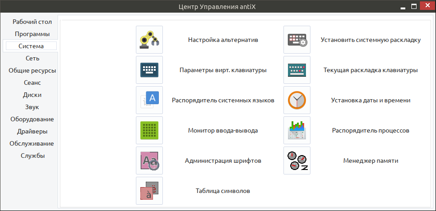Image resolution: width=436 pixels, height=211 pixels.
Task: Click the Параметры вирт. клавиатуры keyboard icon
Action: [x=149, y=70]
